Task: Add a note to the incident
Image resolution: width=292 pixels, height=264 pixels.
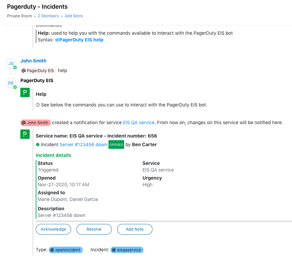Action: (134, 229)
